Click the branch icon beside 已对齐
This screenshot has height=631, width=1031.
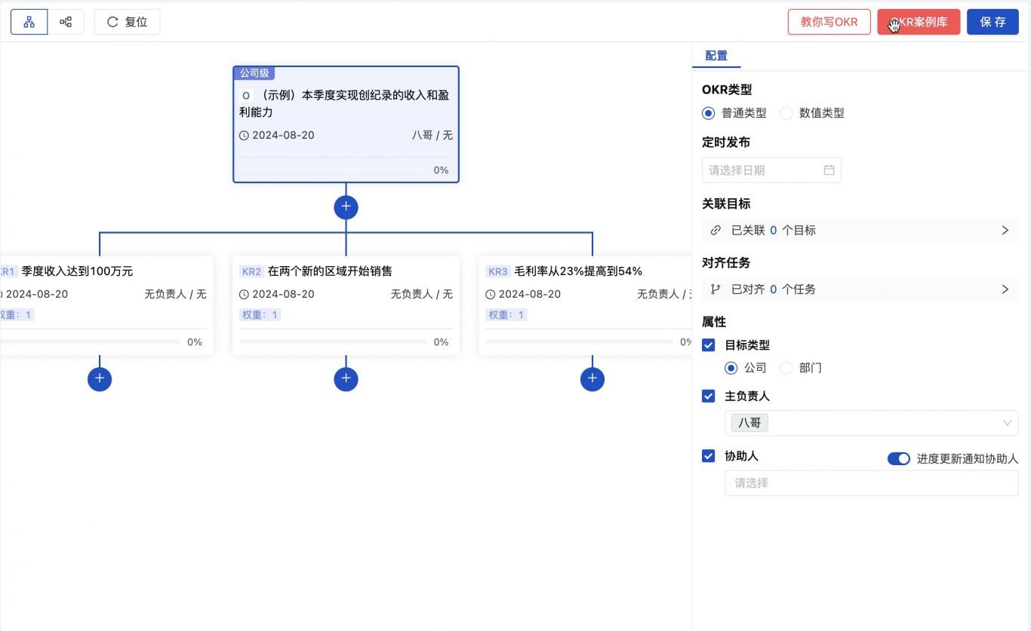pos(716,289)
